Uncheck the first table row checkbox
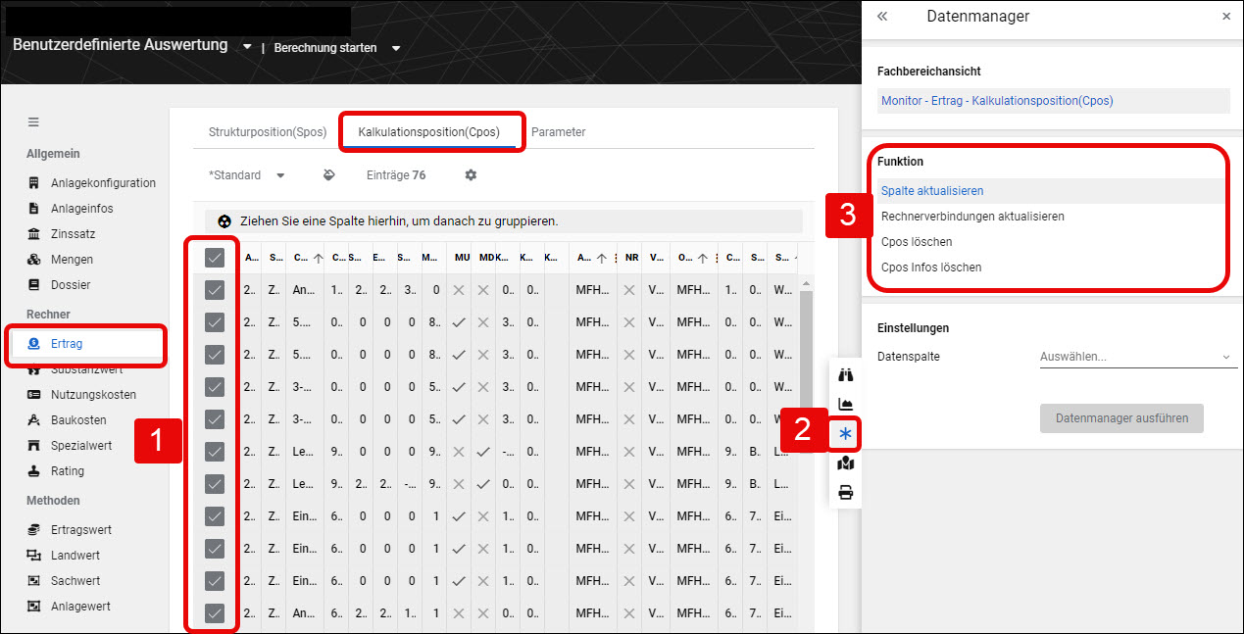Viewport: 1244px width, 634px height. pos(215,290)
